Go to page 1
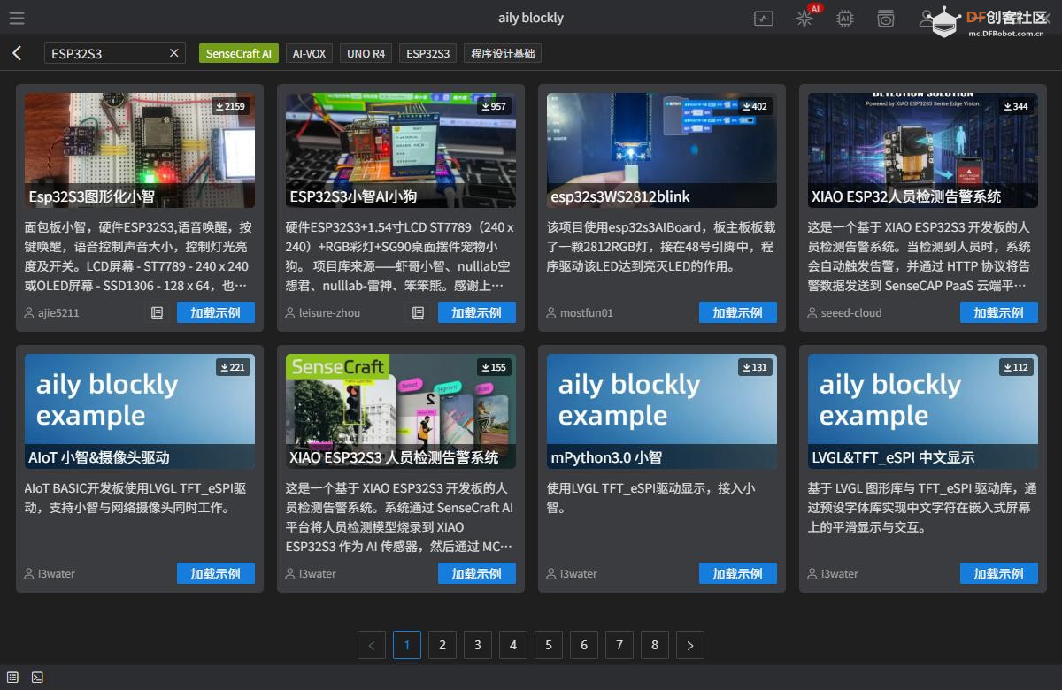 click(x=407, y=645)
